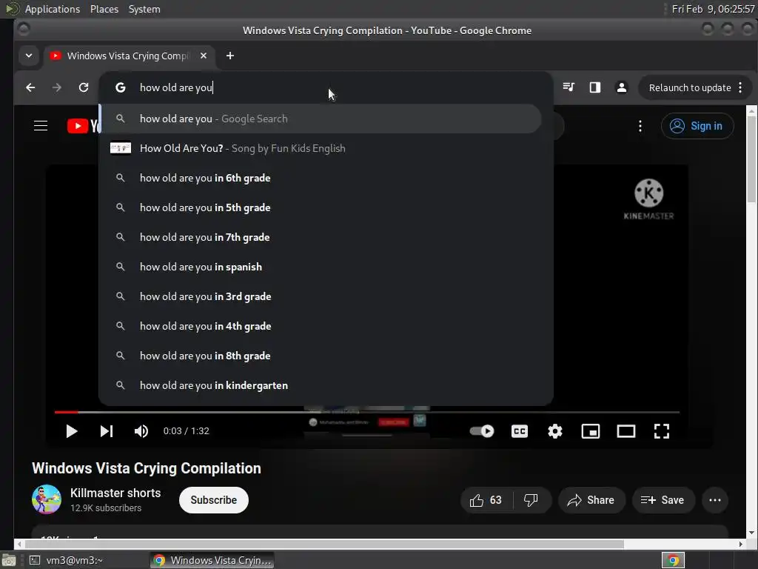Click the show desktop icon in taskbar
The image size is (758, 569).
(9, 560)
